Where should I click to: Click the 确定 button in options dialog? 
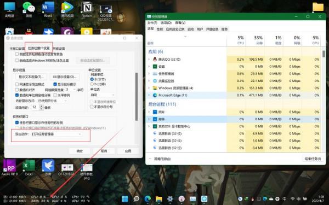coord(80,151)
